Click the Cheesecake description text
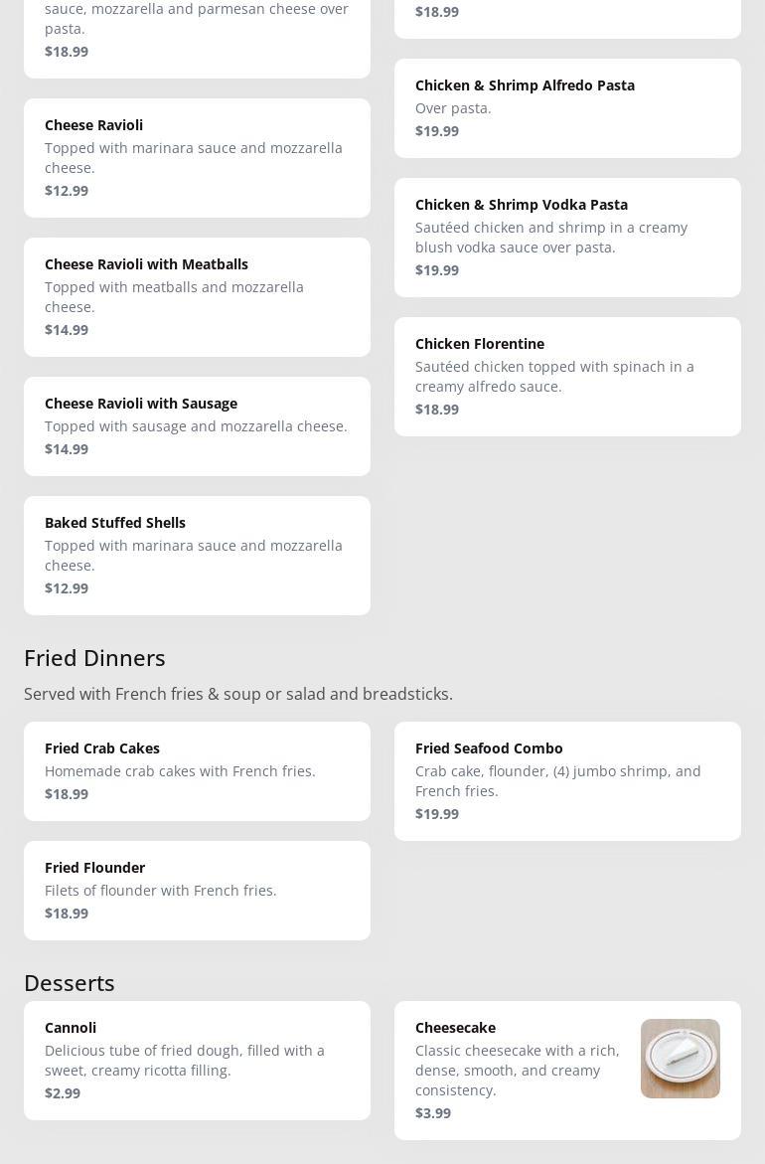Screen dimensions: 765x1164 point(518,1071)
